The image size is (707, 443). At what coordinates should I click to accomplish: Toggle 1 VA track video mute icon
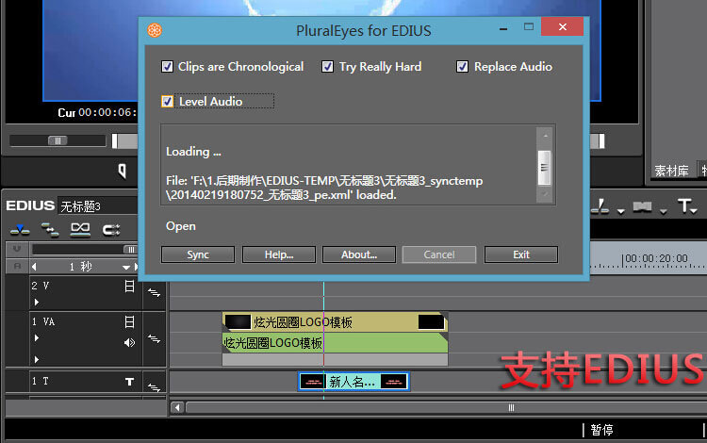coord(129,321)
